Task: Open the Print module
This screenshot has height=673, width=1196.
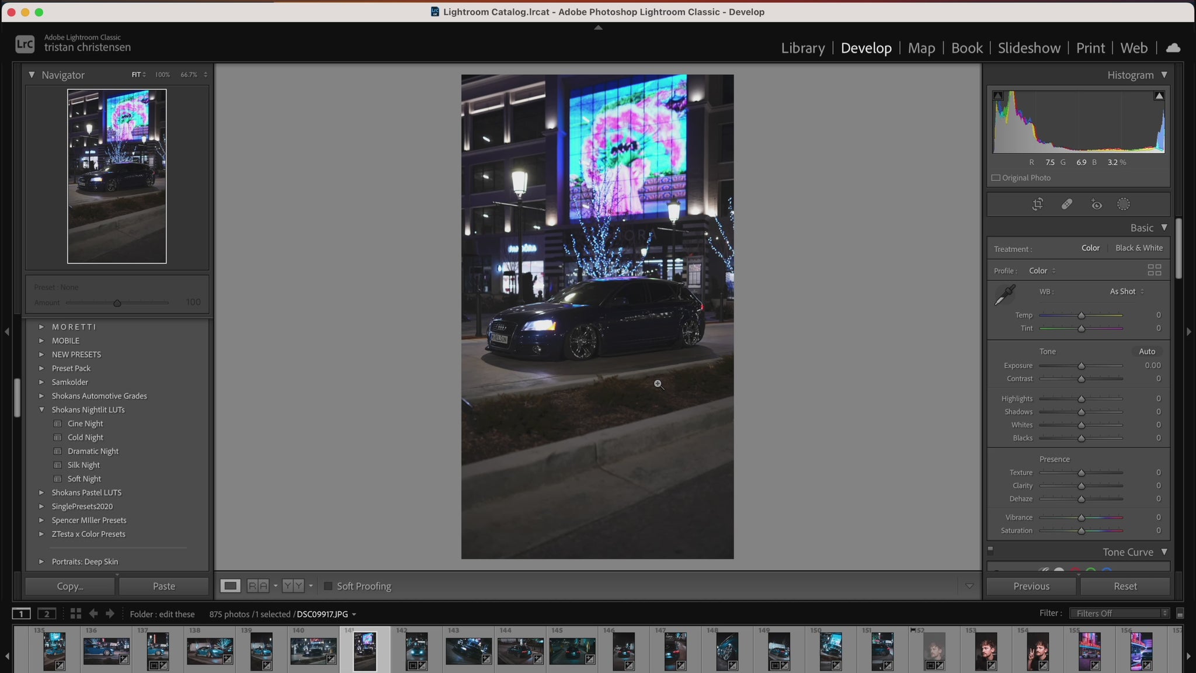Action: tap(1090, 48)
